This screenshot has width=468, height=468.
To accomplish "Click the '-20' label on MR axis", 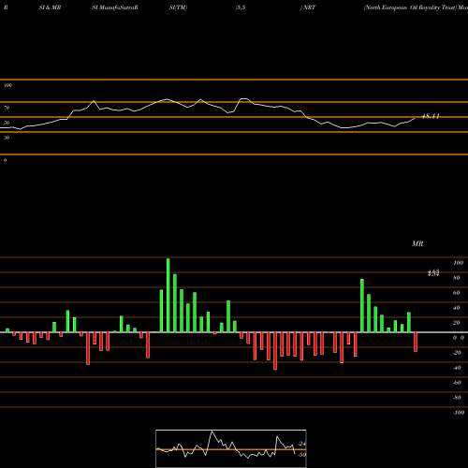I will 457,353.
